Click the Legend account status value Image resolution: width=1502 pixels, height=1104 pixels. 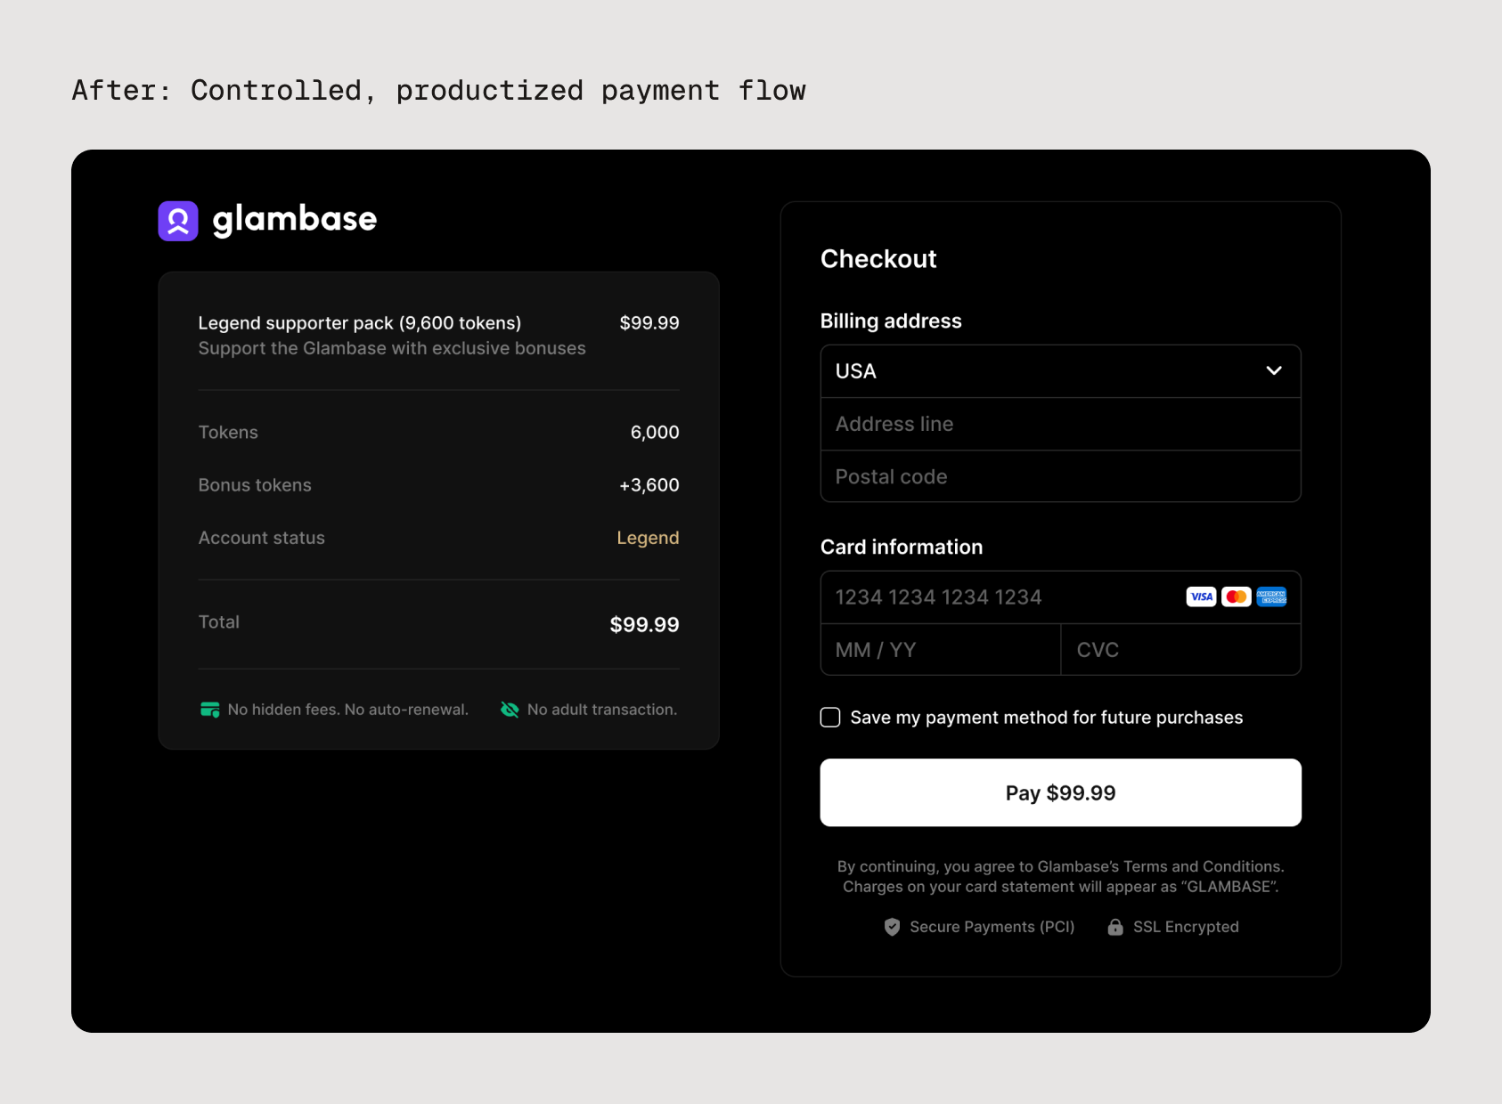pyautogui.click(x=648, y=538)
